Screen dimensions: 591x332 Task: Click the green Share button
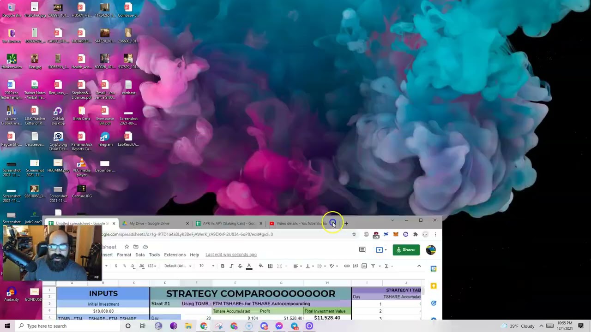406,250
